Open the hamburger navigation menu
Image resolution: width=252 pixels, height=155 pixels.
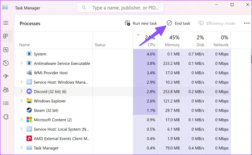tap(6, 23)
